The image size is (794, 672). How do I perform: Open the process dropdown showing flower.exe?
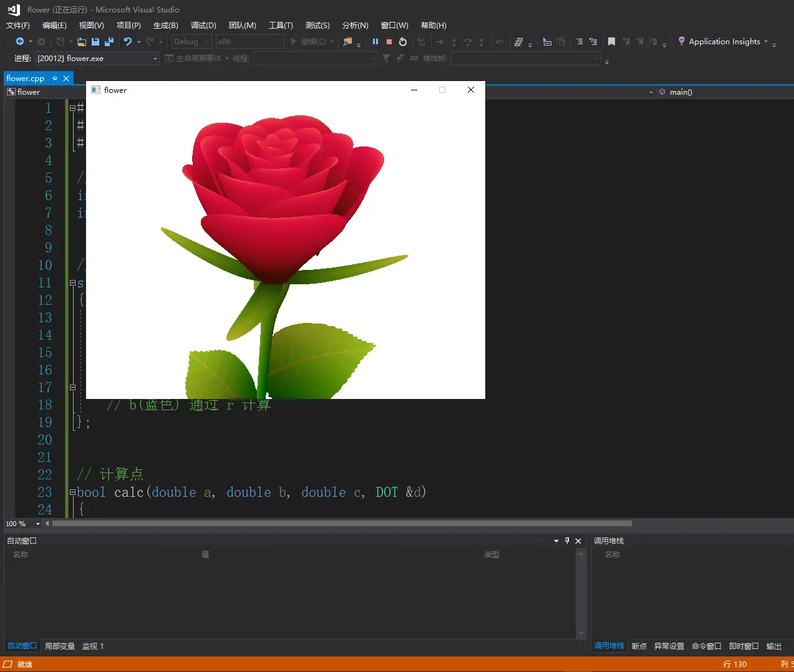[x=155, y=59]
